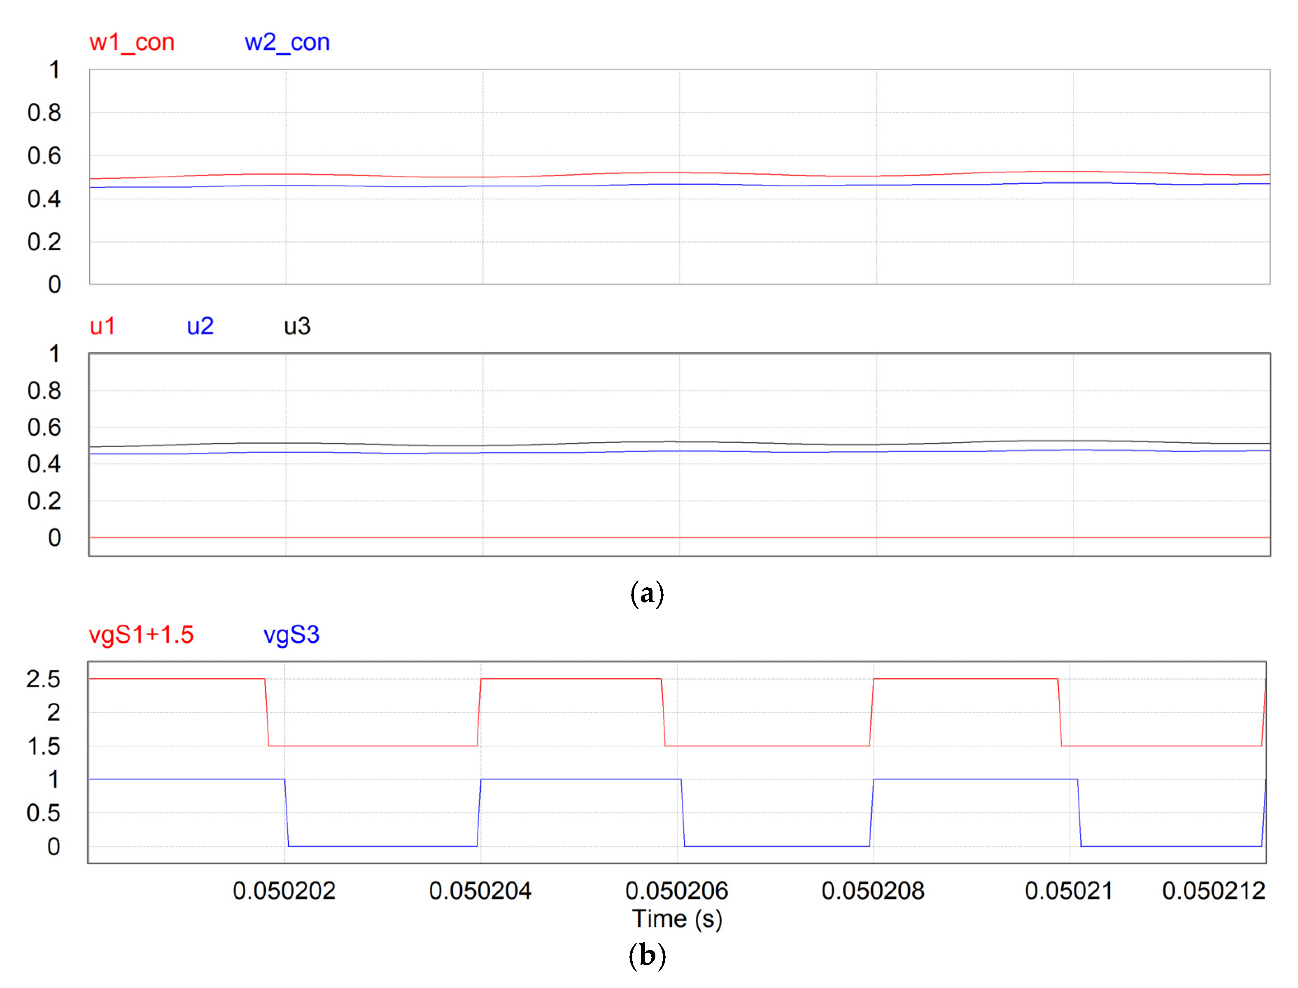
Task: Click the 0.050206 time axis tick label
Action: coord(677,891)
